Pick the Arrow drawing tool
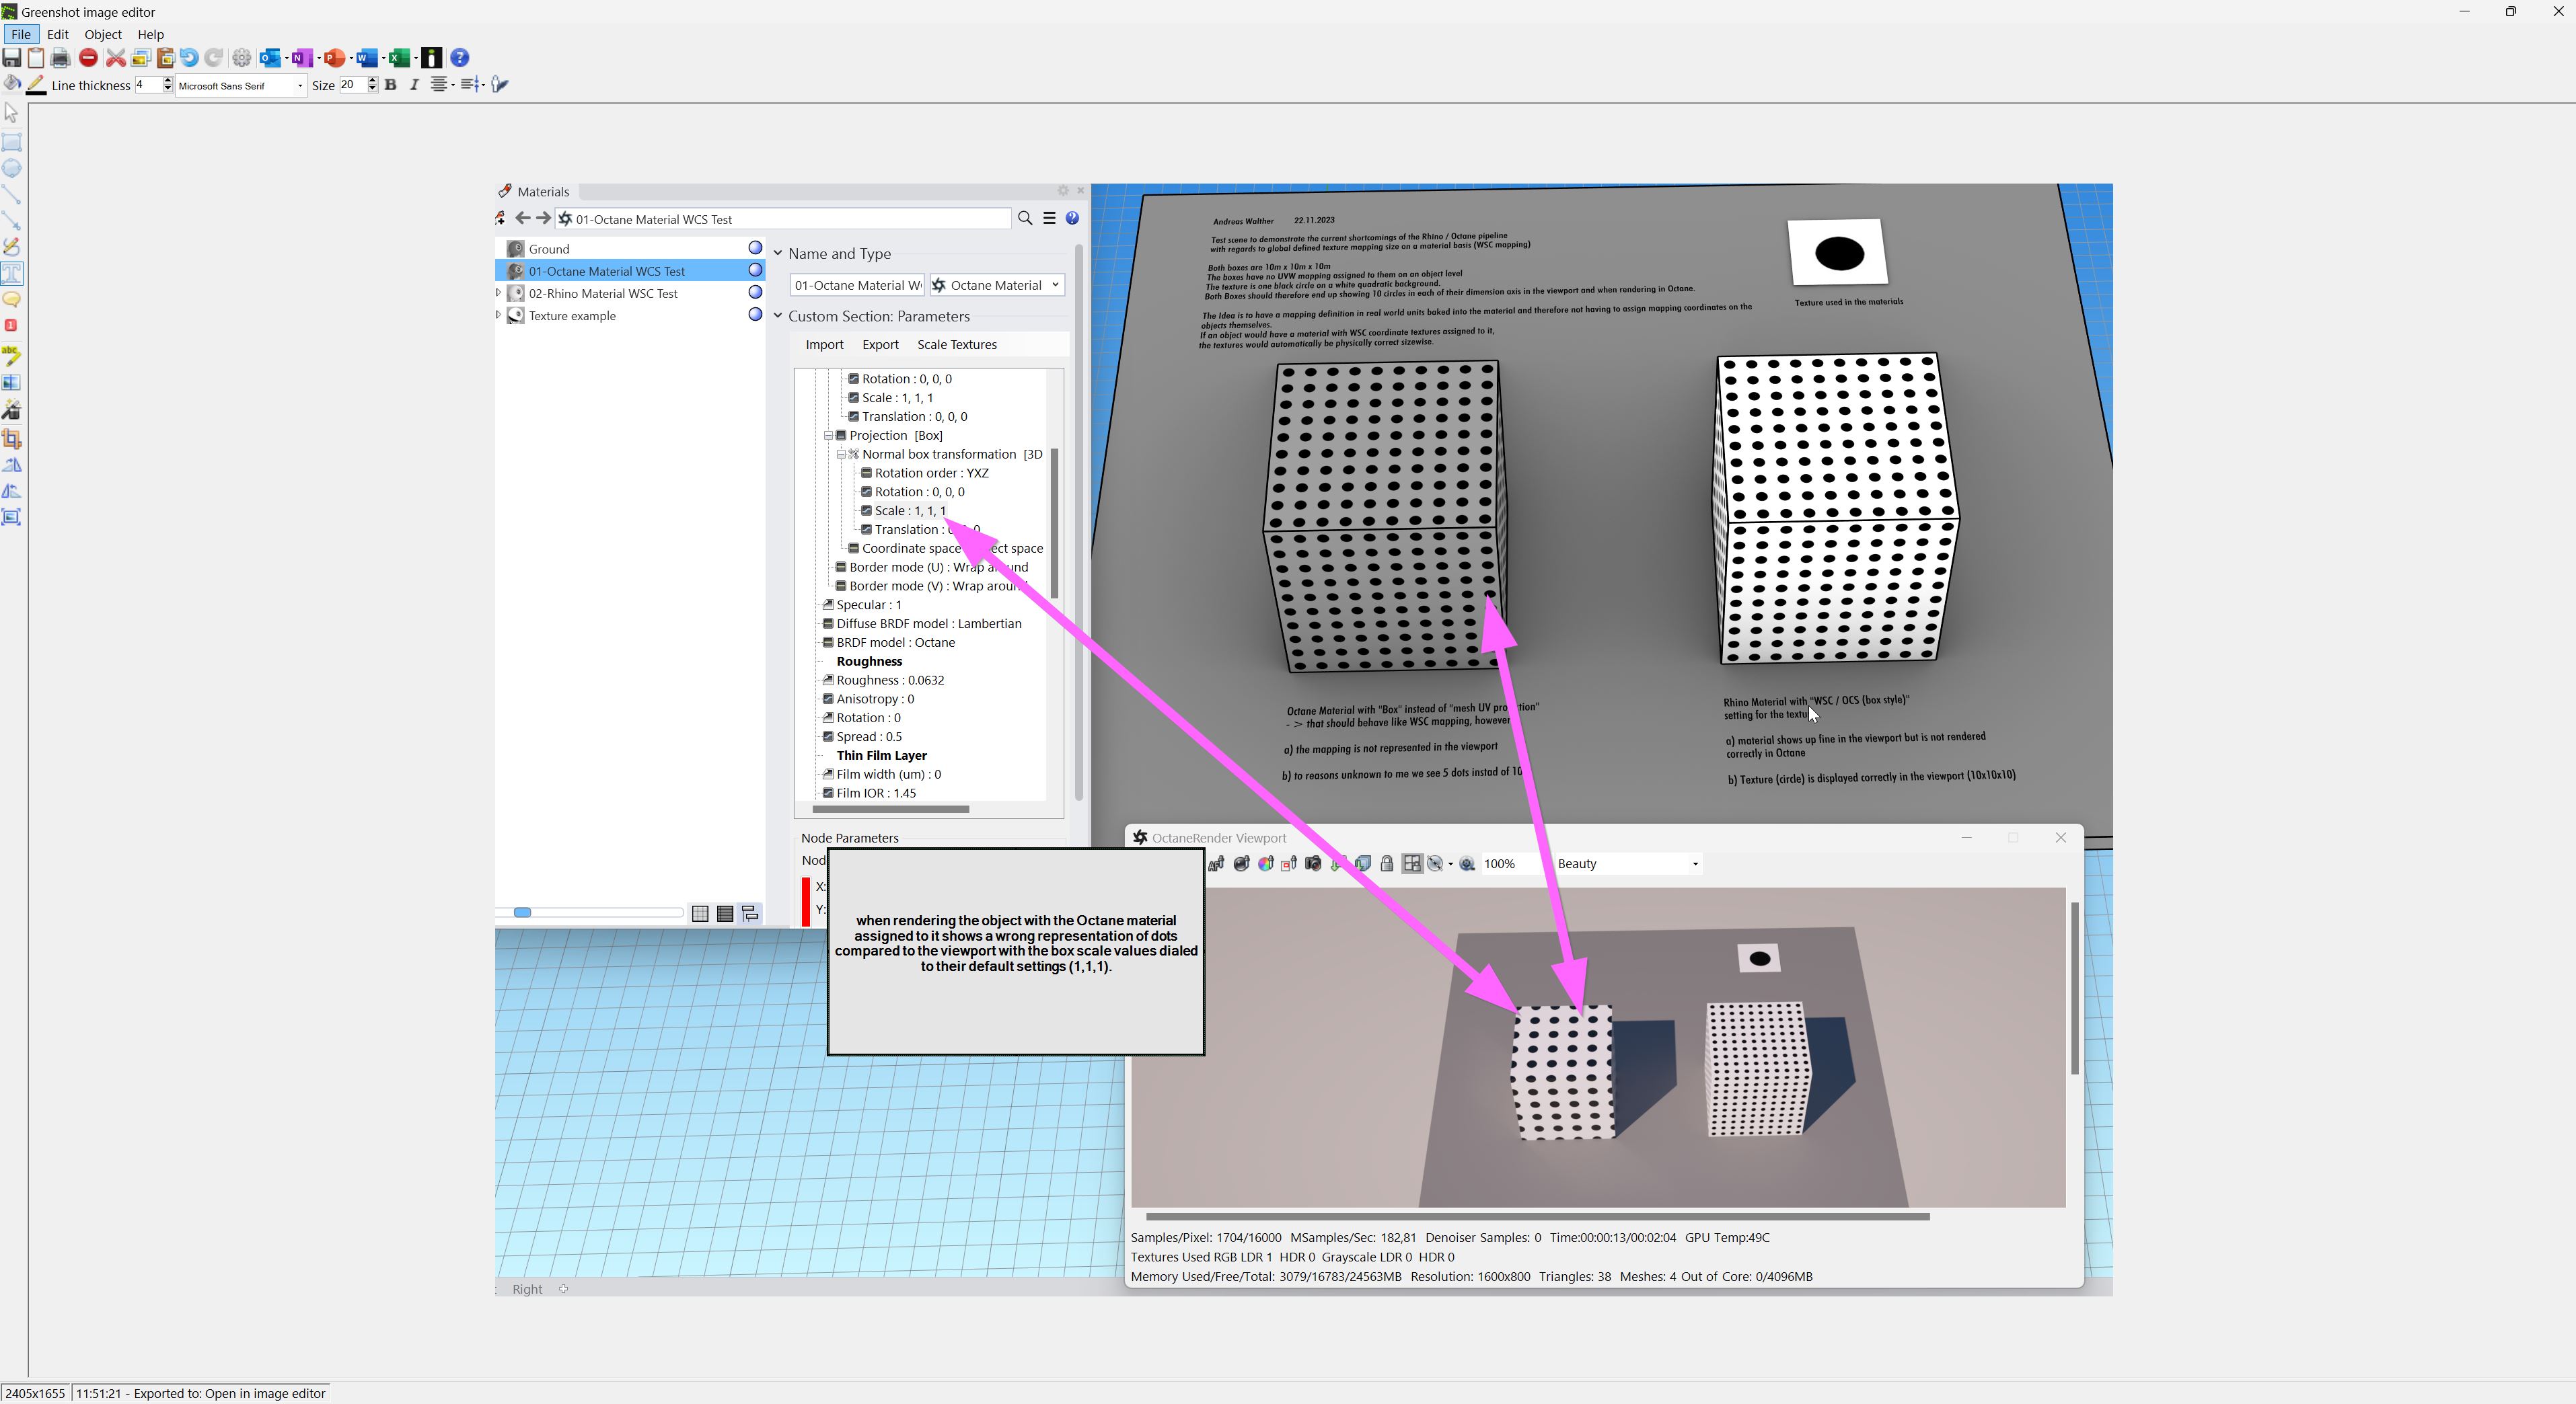 (12, 220)
